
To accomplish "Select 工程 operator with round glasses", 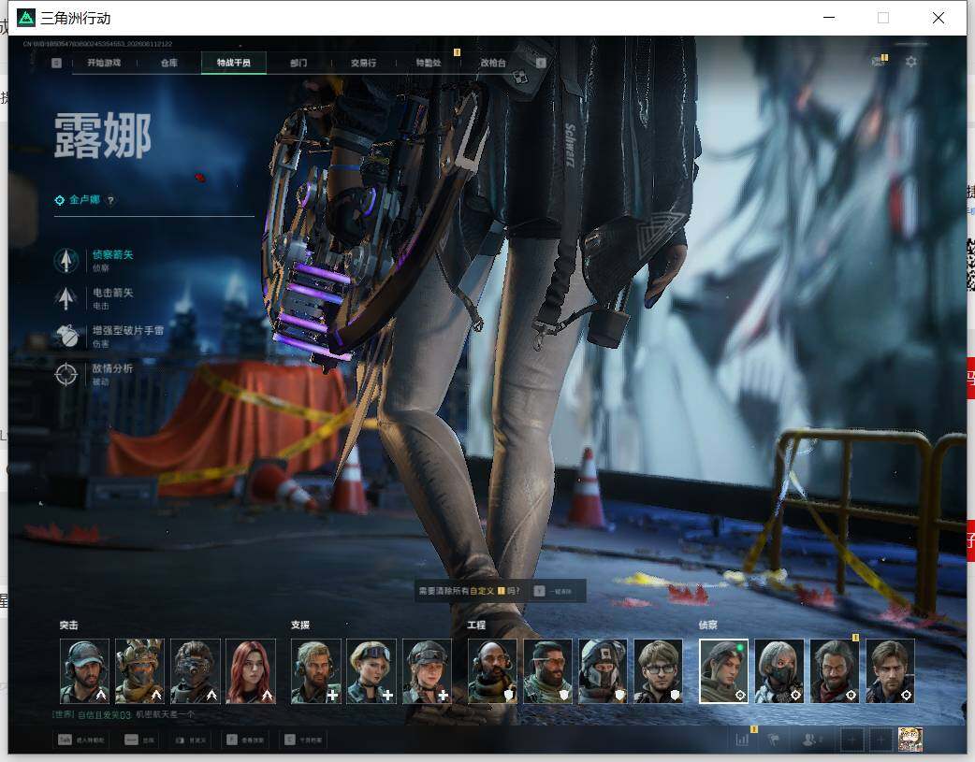I will pos(659,671).
